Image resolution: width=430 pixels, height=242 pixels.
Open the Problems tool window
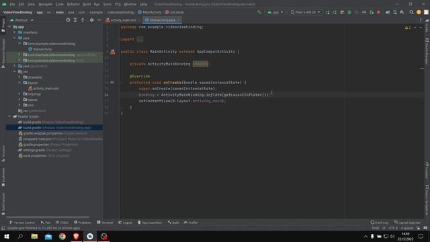pos(83,223)
